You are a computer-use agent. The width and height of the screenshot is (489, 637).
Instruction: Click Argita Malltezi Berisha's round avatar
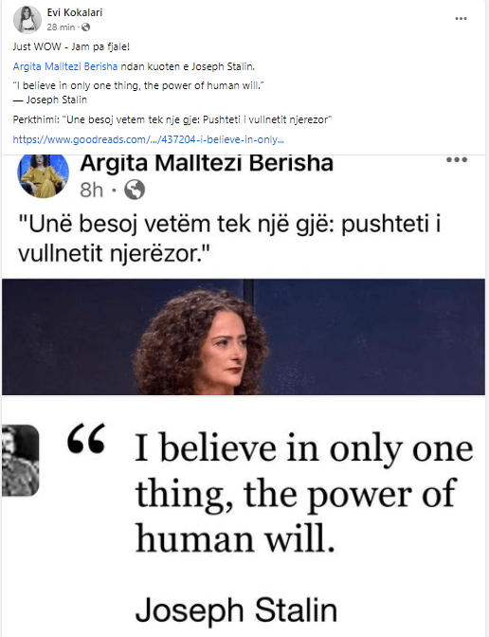43,175
